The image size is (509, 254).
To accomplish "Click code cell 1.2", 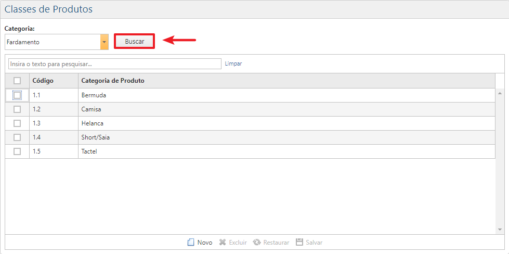I will coord(54,109).
